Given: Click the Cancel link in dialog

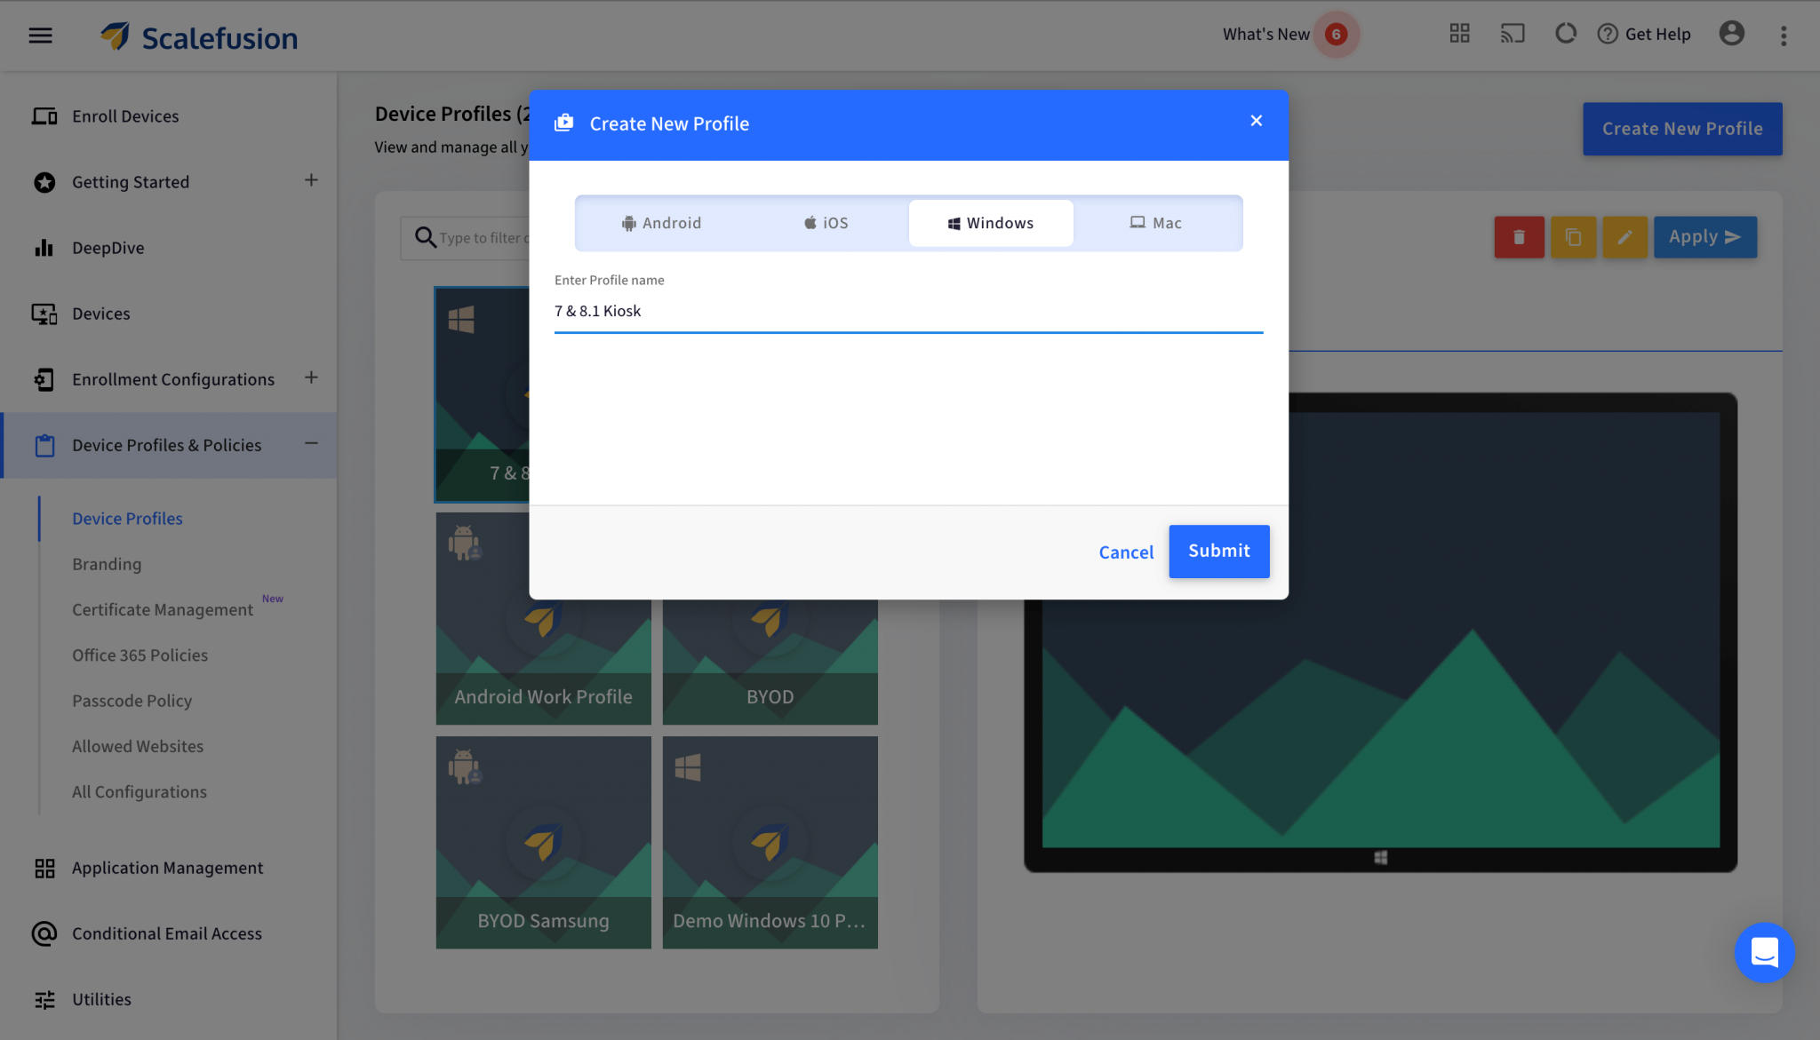Looking at the screenshot, I should pos(1126,552).
